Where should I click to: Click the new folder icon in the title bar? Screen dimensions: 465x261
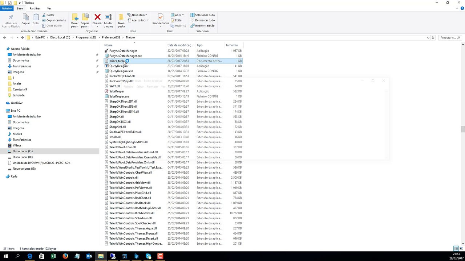15,3
